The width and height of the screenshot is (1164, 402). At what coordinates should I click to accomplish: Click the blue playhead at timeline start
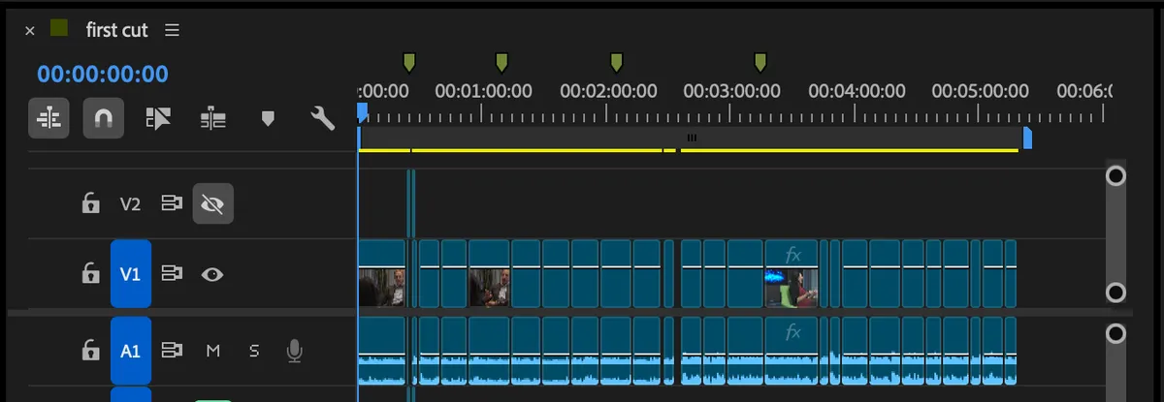coord(362,113)
